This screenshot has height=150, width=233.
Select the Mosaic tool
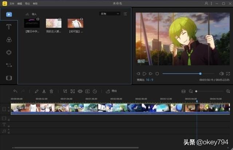(x=80, y=91)
